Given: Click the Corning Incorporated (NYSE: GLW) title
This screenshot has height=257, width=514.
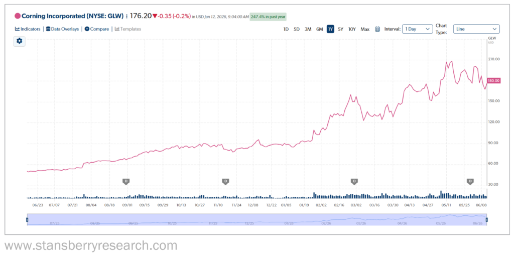Looking at the screenshot, I should (73, 16).
